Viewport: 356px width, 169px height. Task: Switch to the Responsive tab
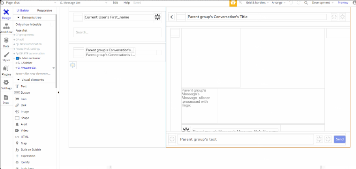[44, 10]
